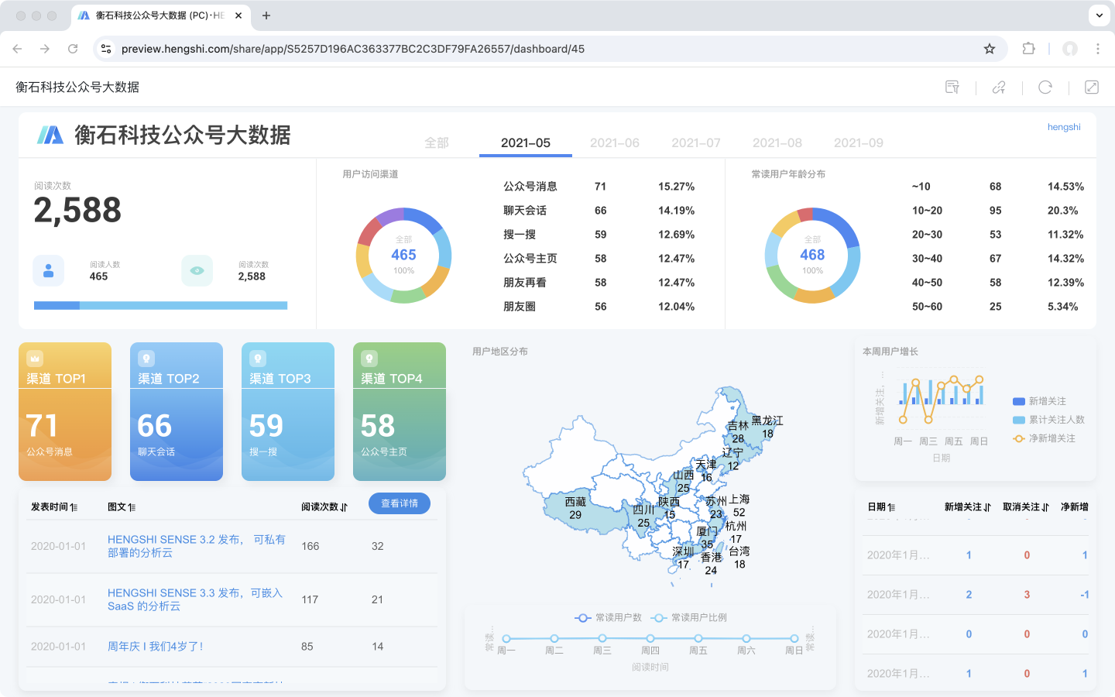Viewport: 1115px width, 697px height.
Task: Click the sort icon beside 阅读次数 column
Action: point(344,507)
